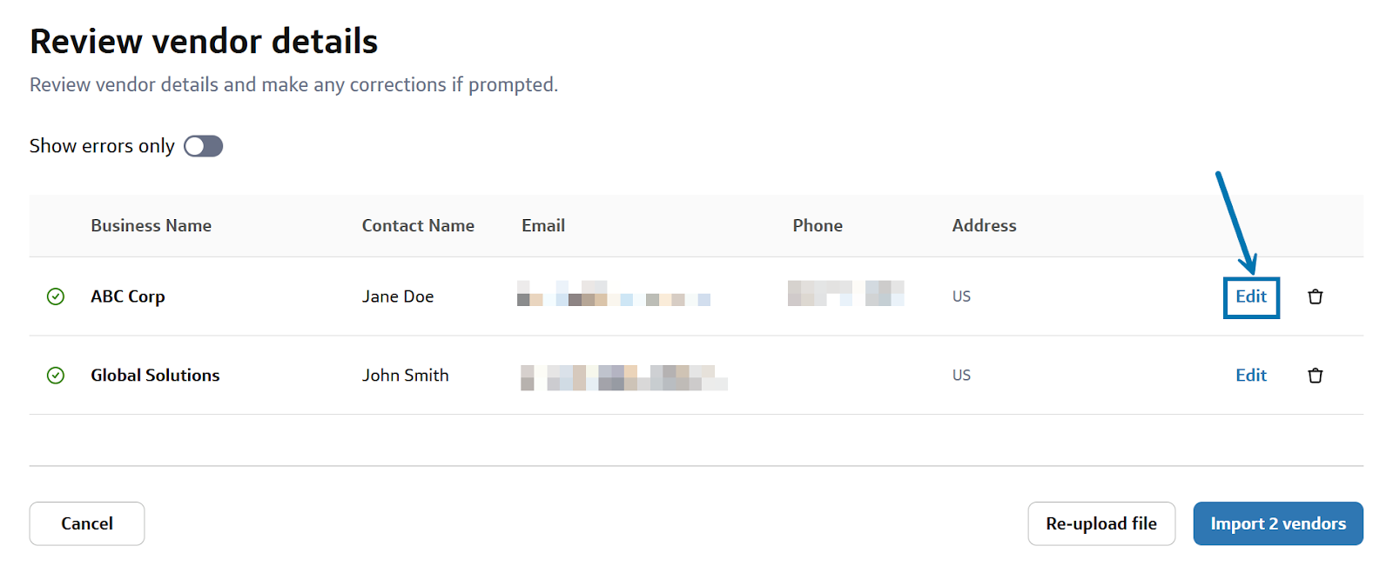The width and height of the screenshot is (1393, 566).
Task: Toggle the Show errors only switch
Action: 203,146
